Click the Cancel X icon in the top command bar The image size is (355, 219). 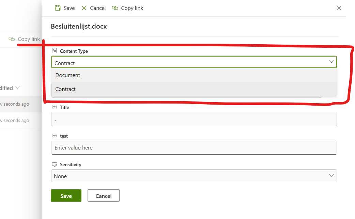click(84, 8)
